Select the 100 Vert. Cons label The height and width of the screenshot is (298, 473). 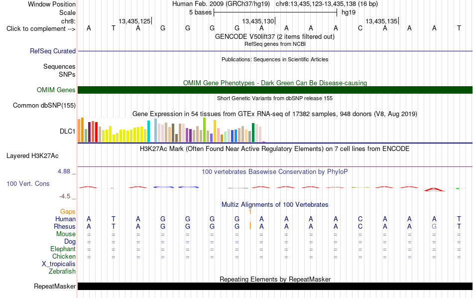click(x=28, y=183)
